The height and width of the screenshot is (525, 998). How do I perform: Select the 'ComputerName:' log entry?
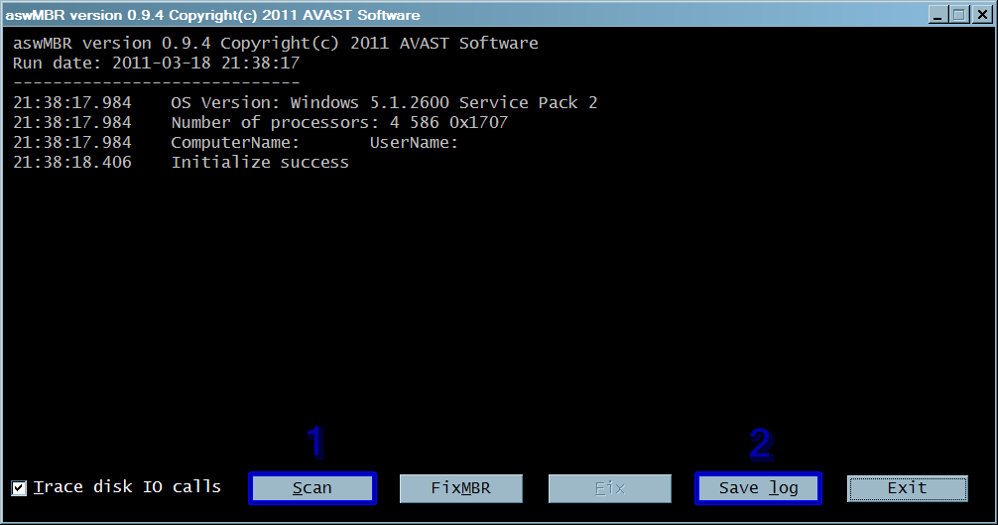[235, 143]
